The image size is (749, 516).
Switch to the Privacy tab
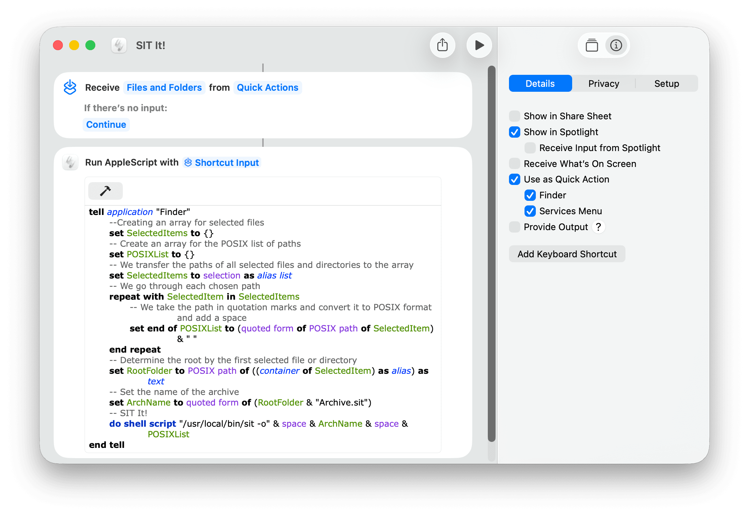[x=604, y=84]
